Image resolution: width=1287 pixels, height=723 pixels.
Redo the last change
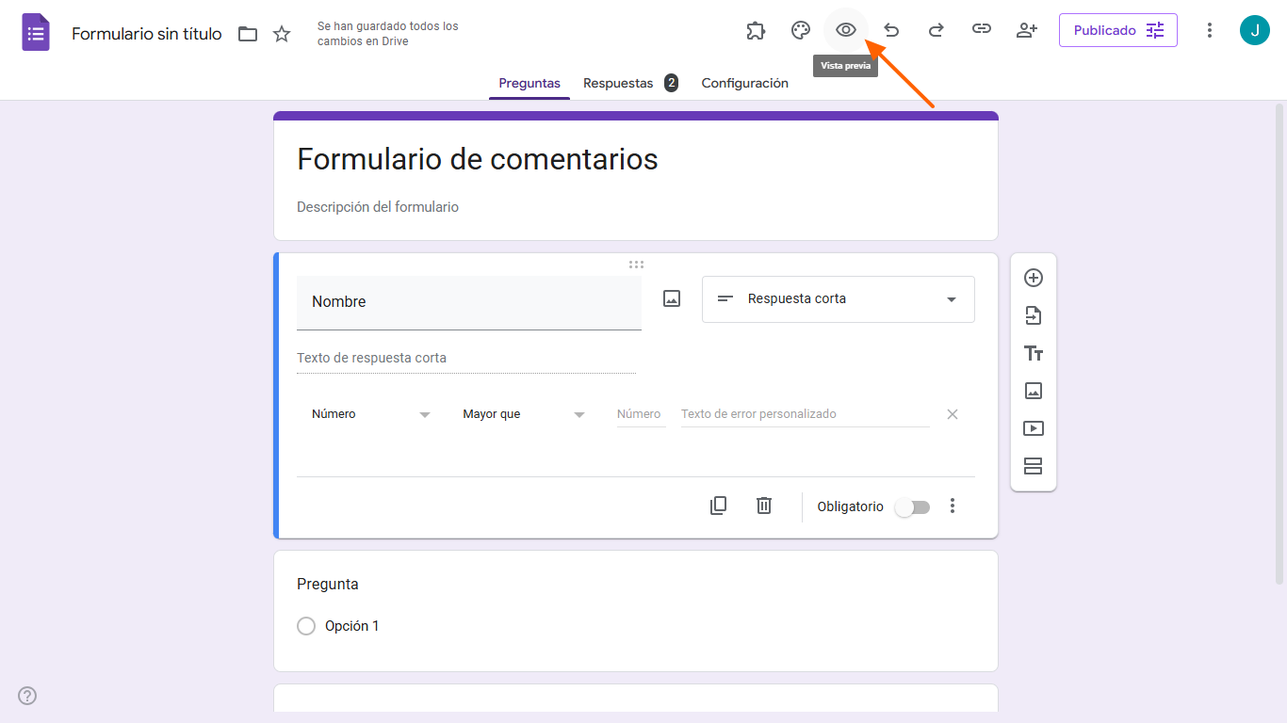(x=936, y=29)
